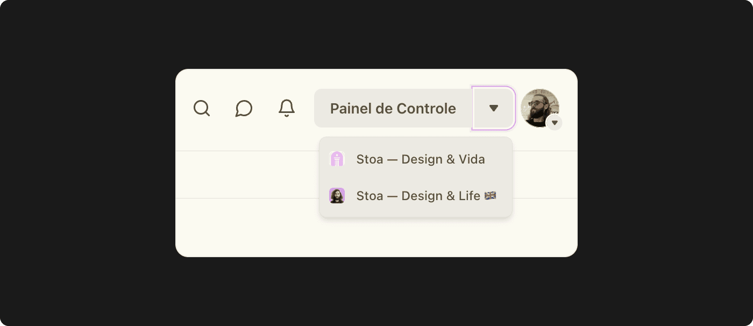Select the magnifying glass search tool
This screenshot has height=326, width=753.
point(202,108)
